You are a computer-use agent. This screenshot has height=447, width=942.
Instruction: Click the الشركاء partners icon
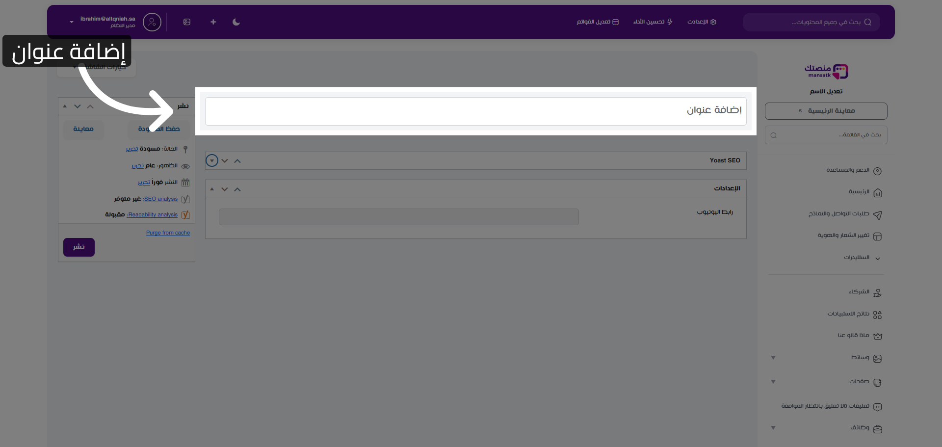[878, 293]
